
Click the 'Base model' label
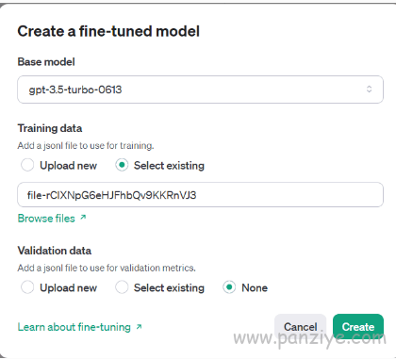pyautogui.click(x=46, y=62)
